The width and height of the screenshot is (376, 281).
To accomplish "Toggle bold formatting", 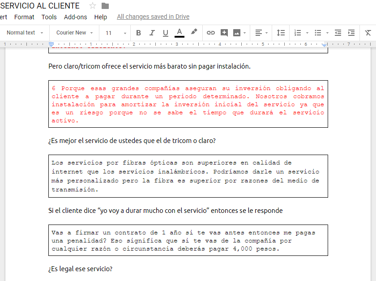I will click(x=138, y=33).
